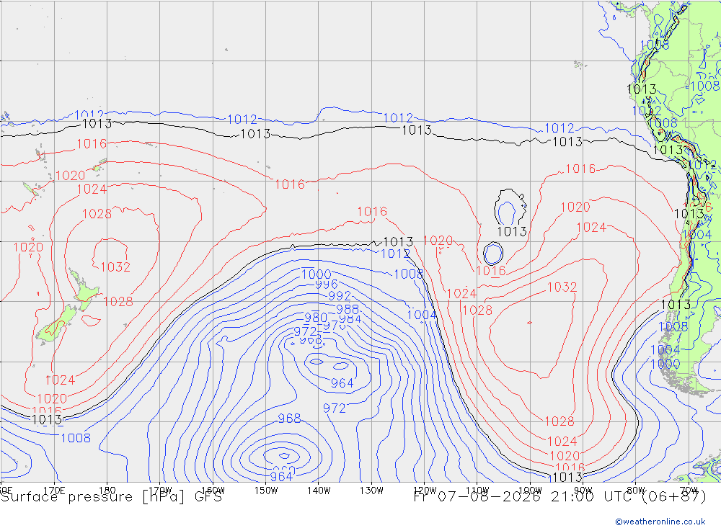
Task: Click the 1000 label above the 996 isobar
Action: [x=317, y=274]
